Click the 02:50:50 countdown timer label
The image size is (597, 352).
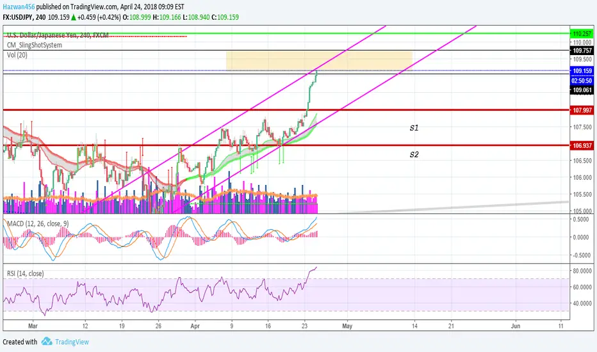pyautogui.click(x=582, y=81)
